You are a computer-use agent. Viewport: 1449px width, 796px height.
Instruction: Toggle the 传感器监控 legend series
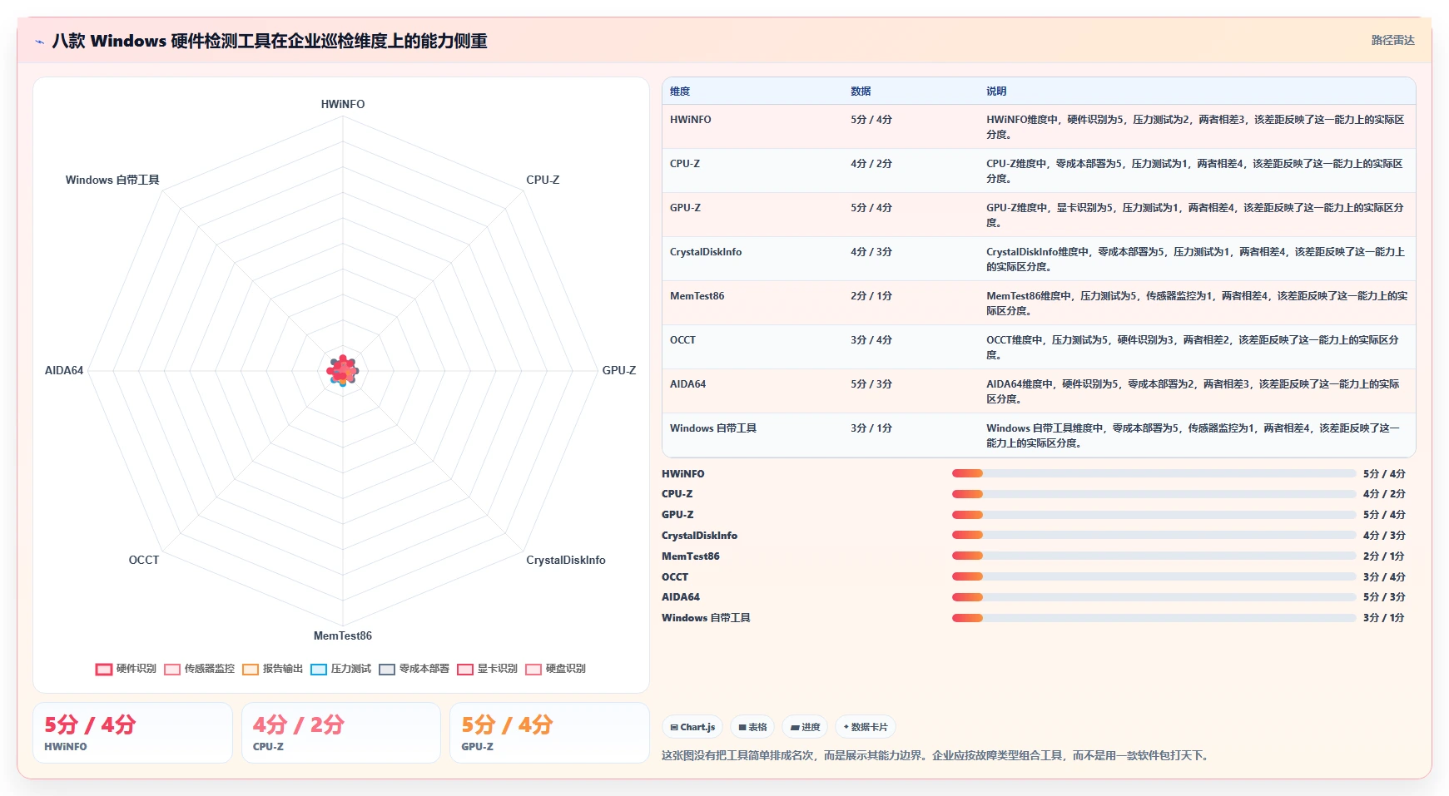199,669
